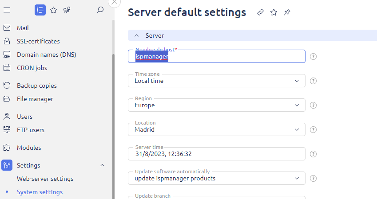The width and height of the screenshot is (377, 199).
Task: Open Backup copies
Action: coord(37,86)
